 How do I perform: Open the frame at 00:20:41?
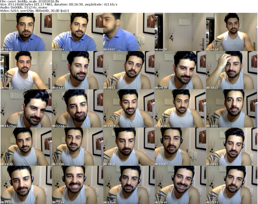pos(232,147)
